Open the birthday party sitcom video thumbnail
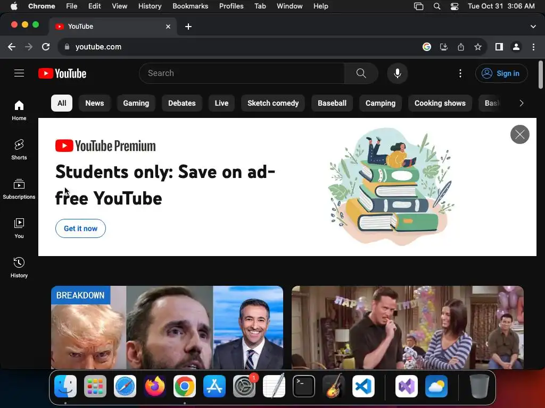The image size is (545, 408). click(x=407, y=327)
